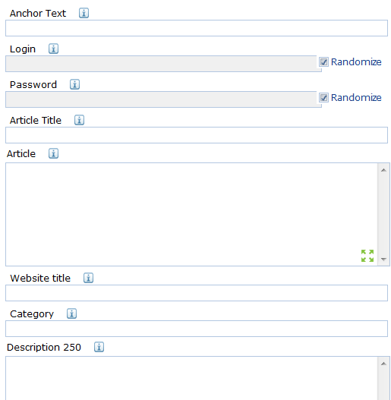Click the Article box scroll down arrow

click(x=383, y=259)
